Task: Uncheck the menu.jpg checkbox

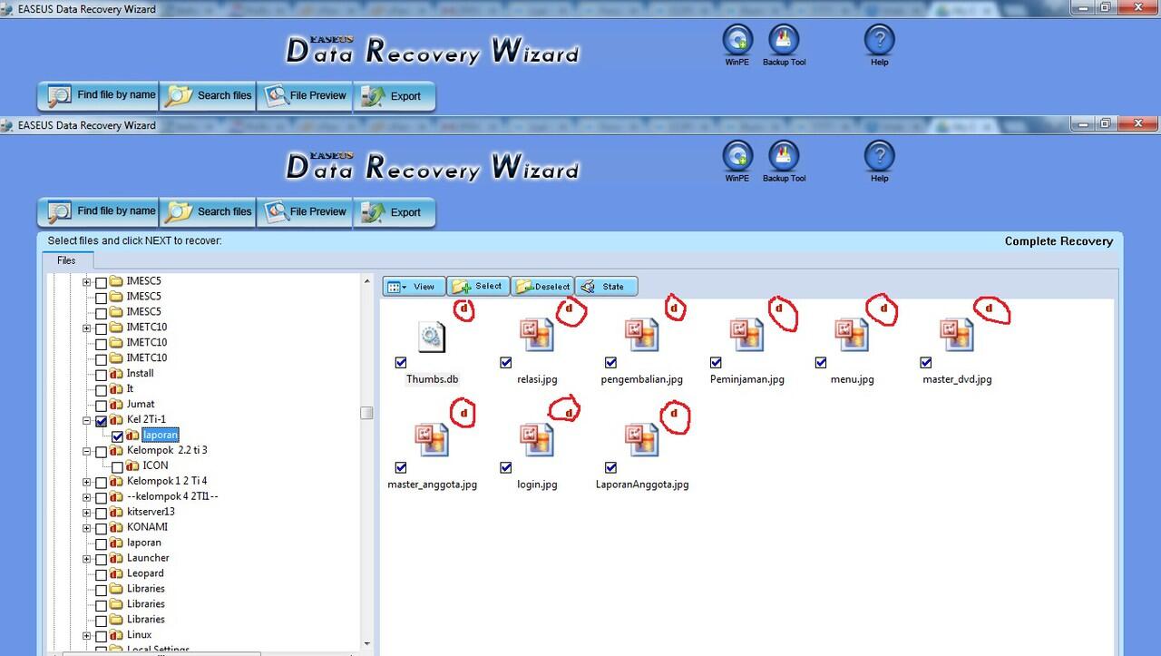Action: (x=821, y=363)
